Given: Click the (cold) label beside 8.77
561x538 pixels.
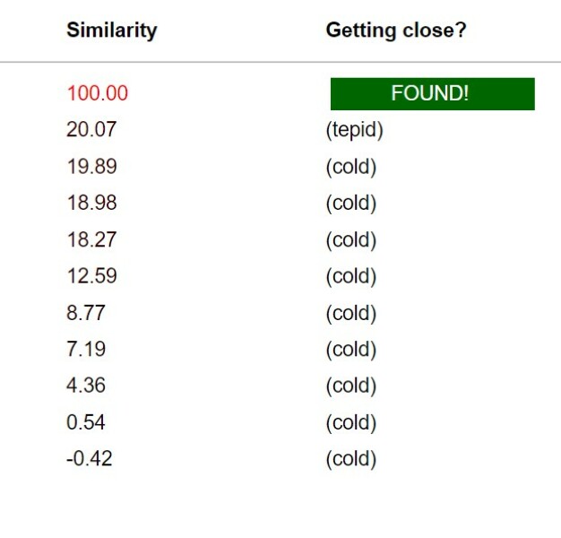Looking at the screenshot, I should (x=350, y=313).
